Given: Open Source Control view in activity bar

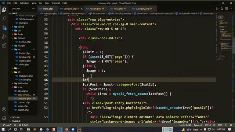Looking at the screenshot, I should tap(4, 27).
